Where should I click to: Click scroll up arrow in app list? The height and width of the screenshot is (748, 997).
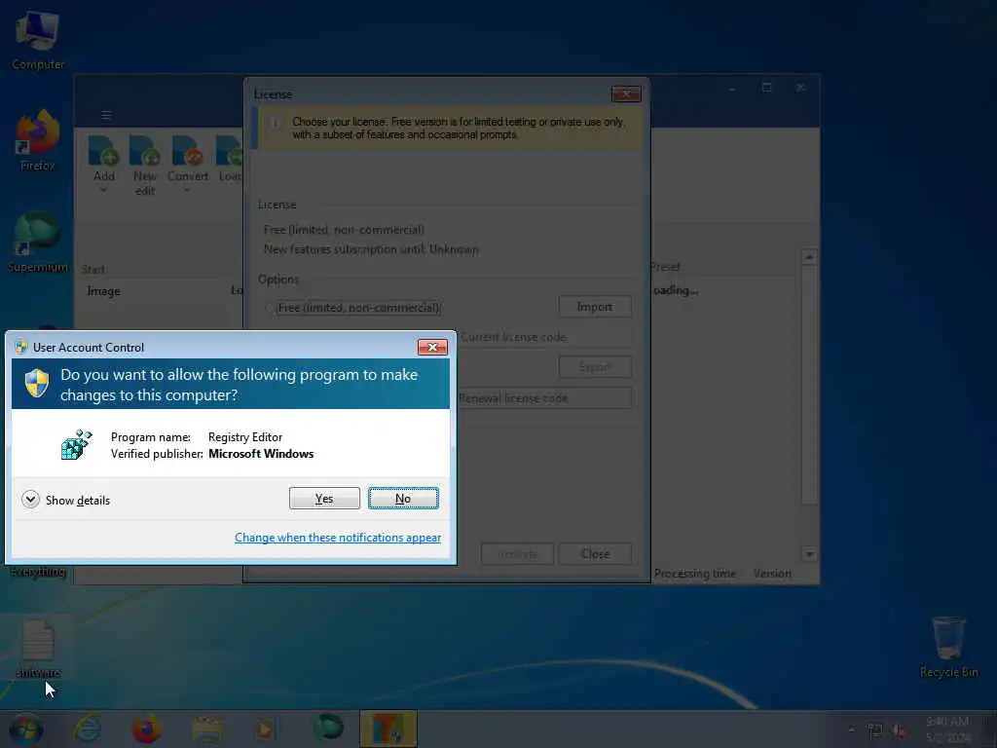[x=809, y=257]
